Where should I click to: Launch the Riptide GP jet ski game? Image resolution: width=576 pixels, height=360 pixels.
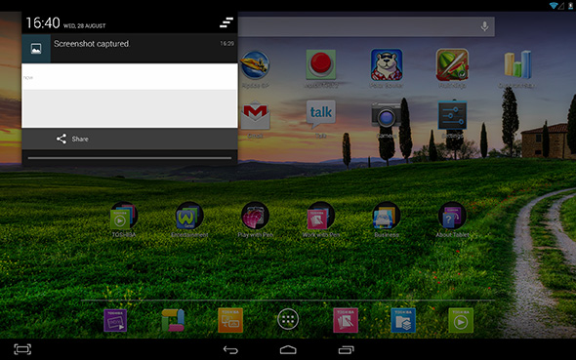coord(255,65)
